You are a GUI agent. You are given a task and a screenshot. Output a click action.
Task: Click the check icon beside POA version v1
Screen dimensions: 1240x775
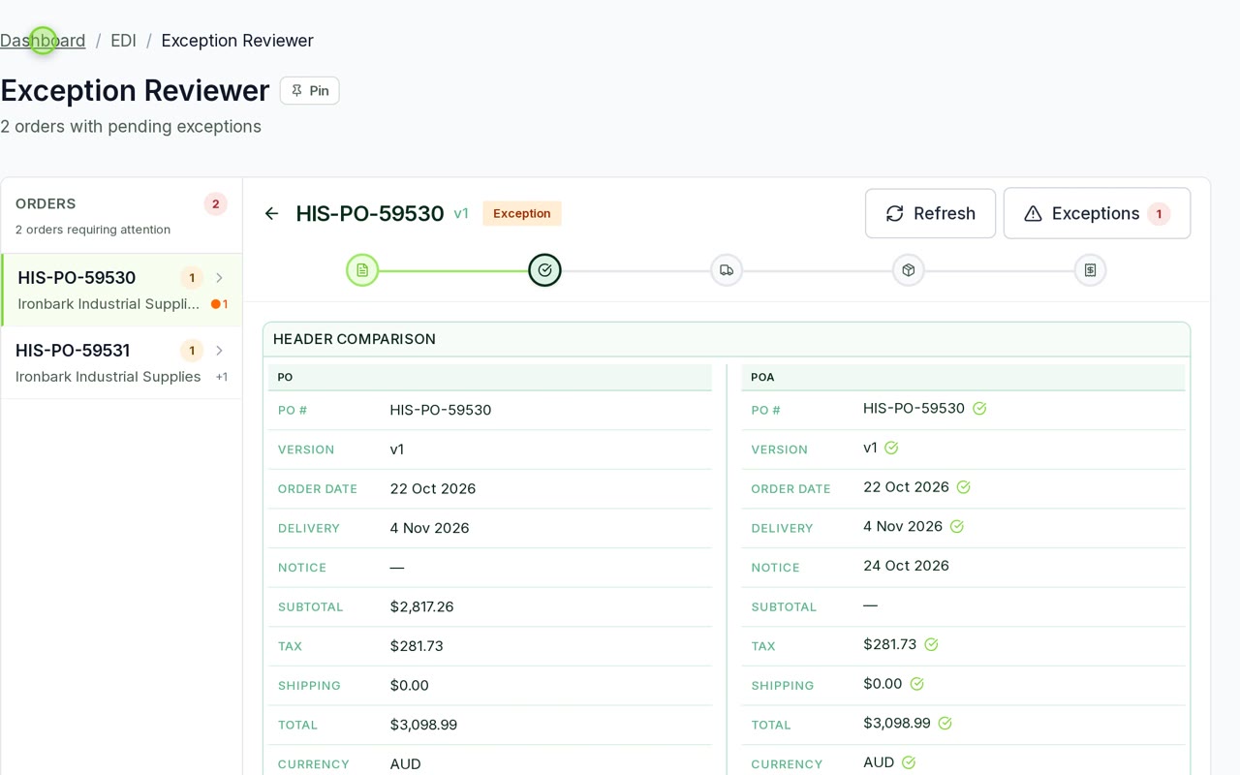coord(891,448)
